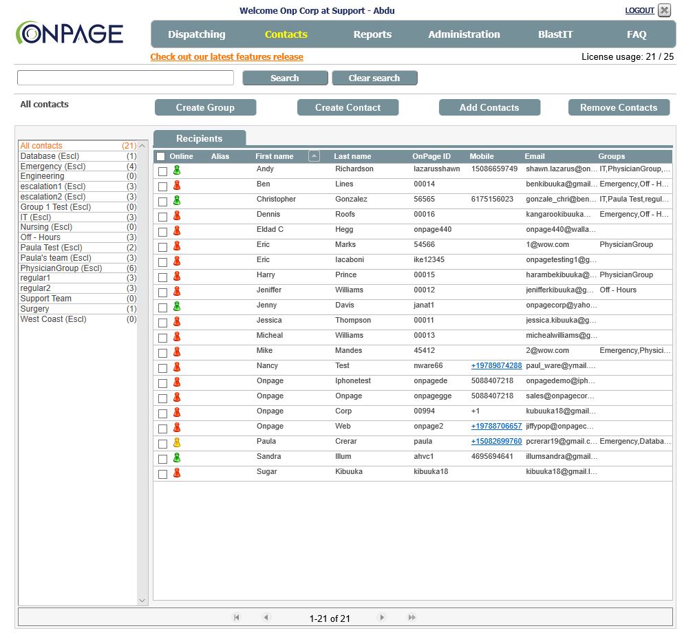Viewport: 684px width, 635px height.
Task: Go to the next page of results
Action: click(x=382, y=617)
